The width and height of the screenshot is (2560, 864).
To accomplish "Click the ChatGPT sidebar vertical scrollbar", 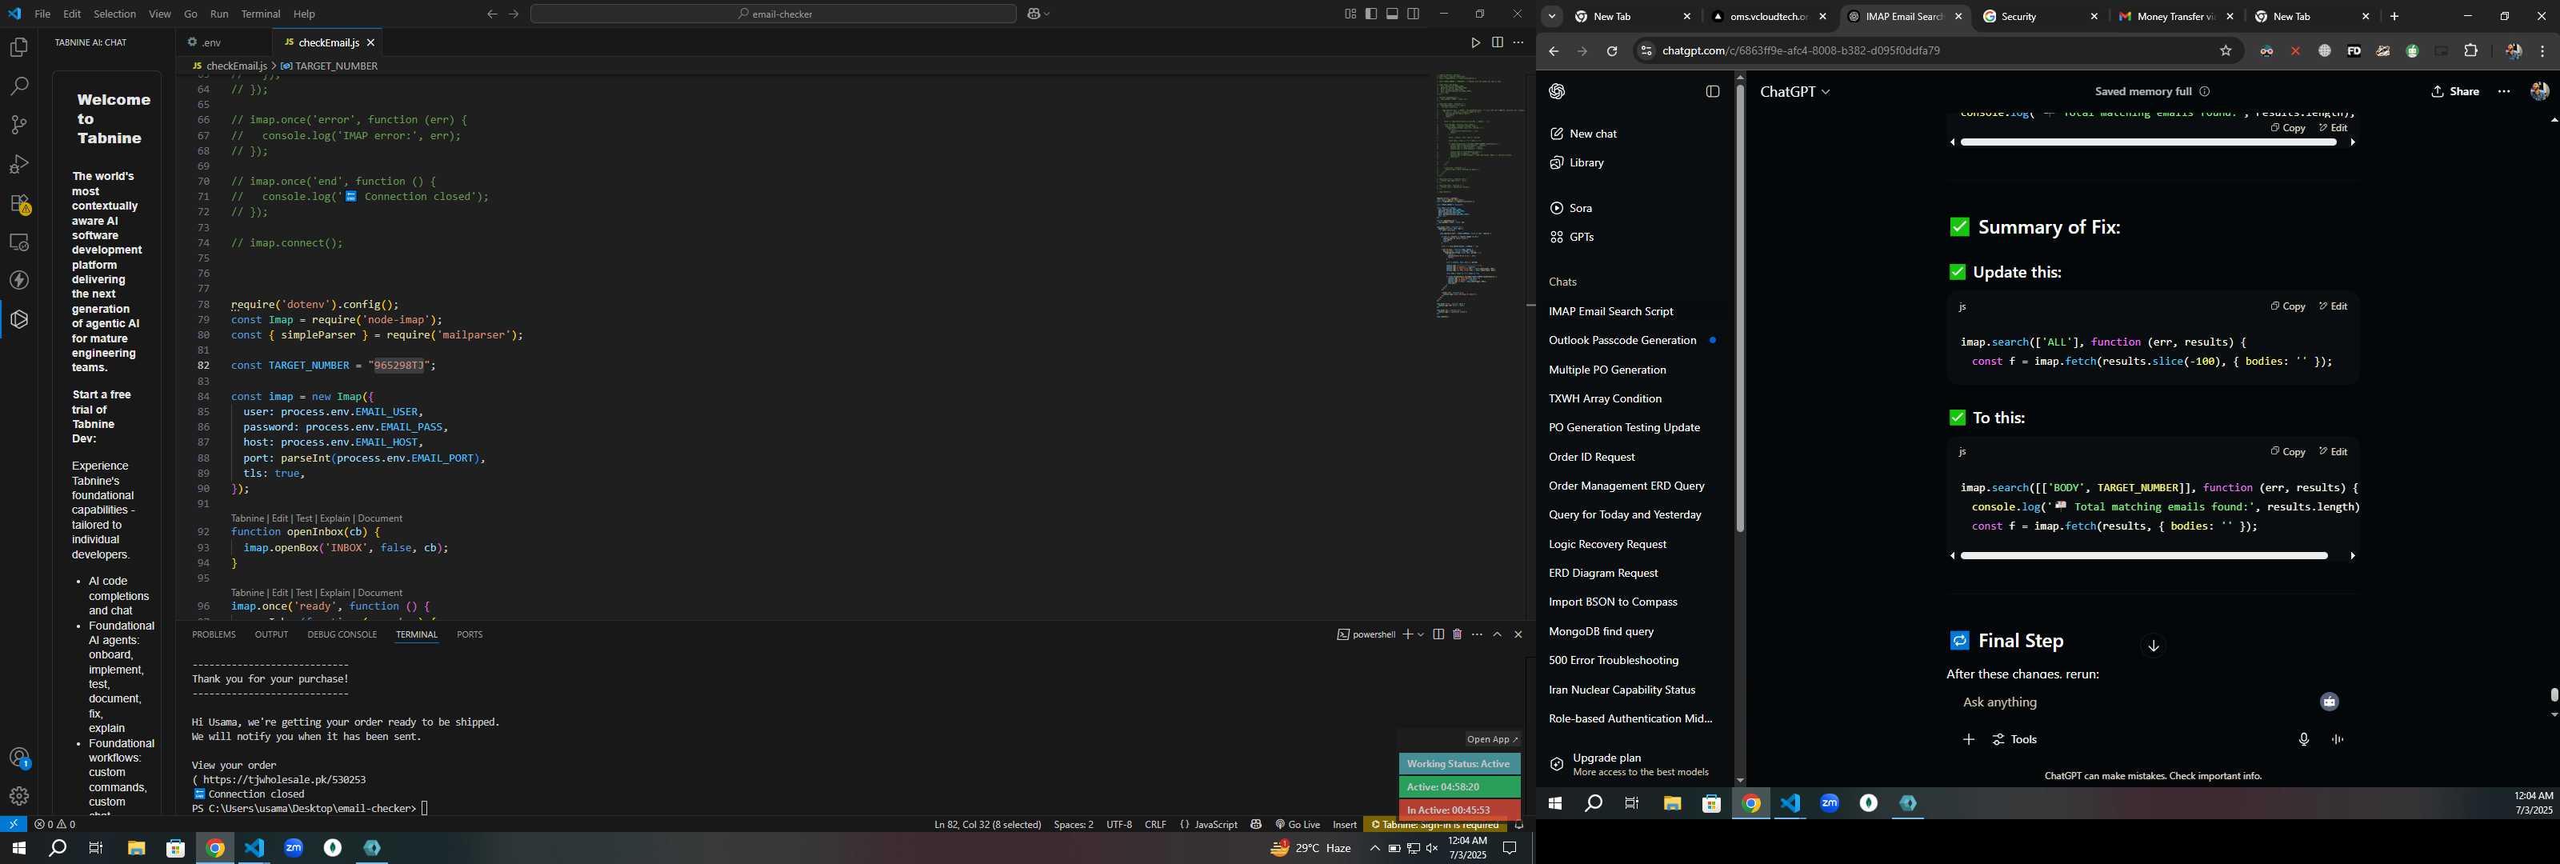I will click(x=1740, y=308).
